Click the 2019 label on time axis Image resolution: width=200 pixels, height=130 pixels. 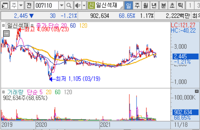(7, 125)
